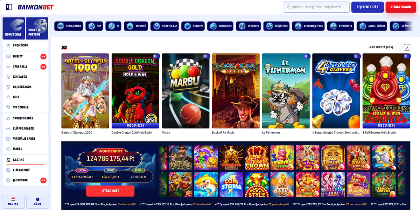Open the Wheel of Fortune icon
Viewport: 420px width, 210px height.
tap(37, 28)
